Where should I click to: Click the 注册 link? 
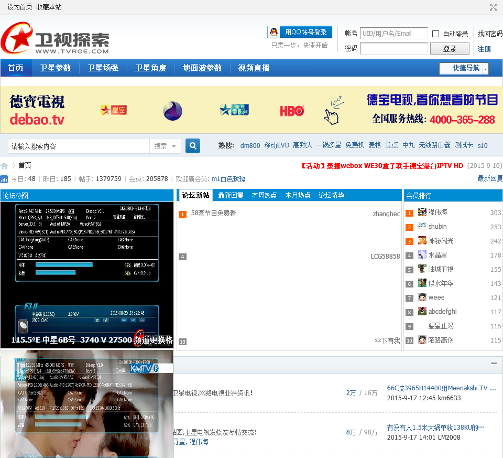[484, 49]
